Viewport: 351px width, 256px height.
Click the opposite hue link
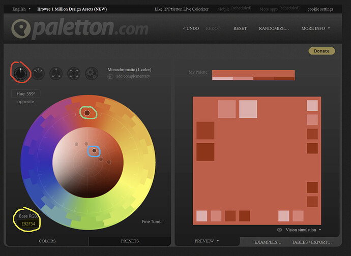pyautogui.click(x=26, y=102)
